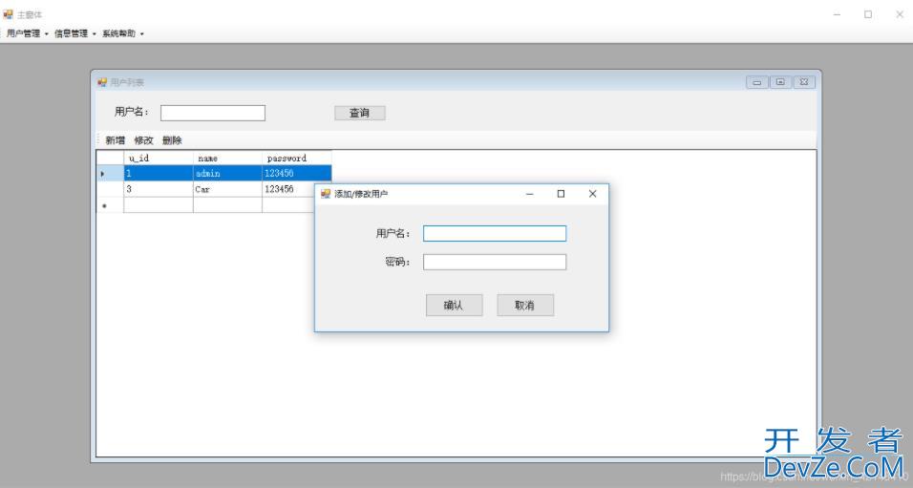Select u_id cell with value 1
The image size is (913, 488).
(159, 174)
